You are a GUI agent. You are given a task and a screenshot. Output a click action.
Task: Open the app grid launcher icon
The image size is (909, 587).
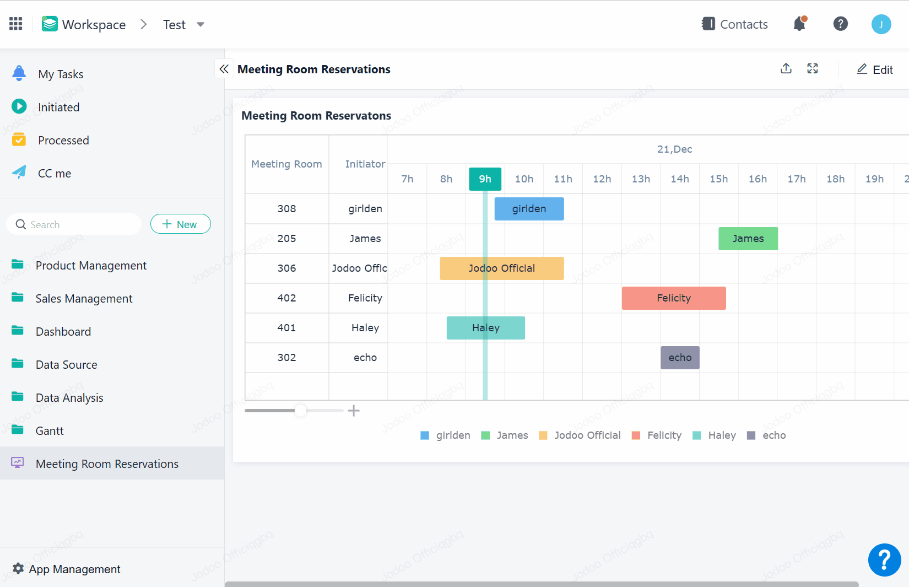coord(16,24)
